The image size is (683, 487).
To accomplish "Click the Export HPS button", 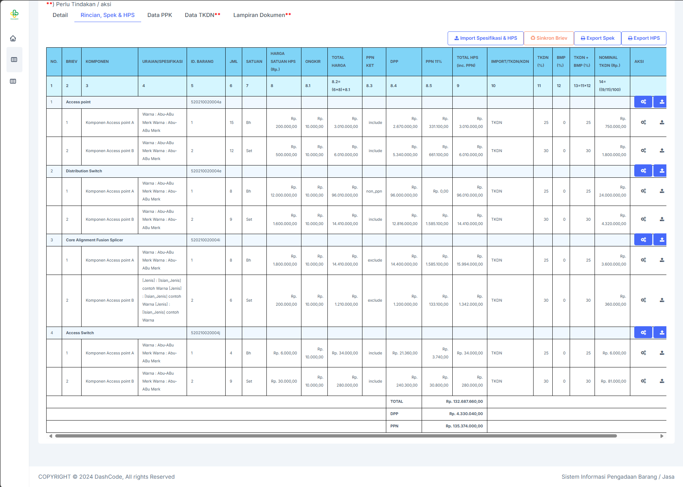I will 643,38.
